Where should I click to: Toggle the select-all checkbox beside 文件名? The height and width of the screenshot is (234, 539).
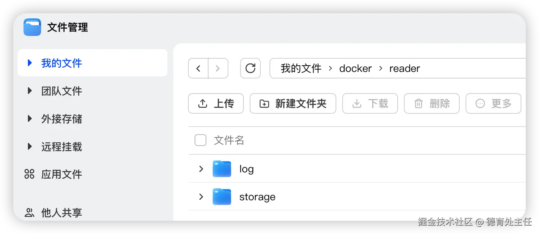pyautogui.click(x=200, y=140)
